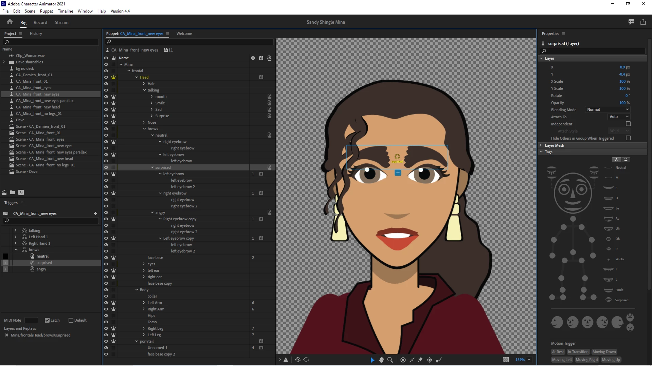The width and height of the screenshot is (652, 366).
Task: Select the Zoom magnifier tool
Action: click(x=390, y=360)
